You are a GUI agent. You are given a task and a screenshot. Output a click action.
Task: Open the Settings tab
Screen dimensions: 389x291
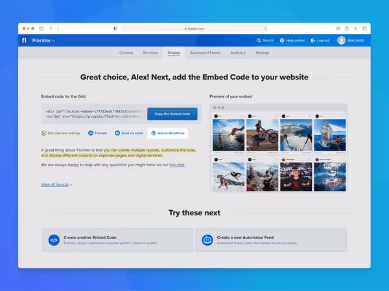pyautogui.click(x=262, y=53)
